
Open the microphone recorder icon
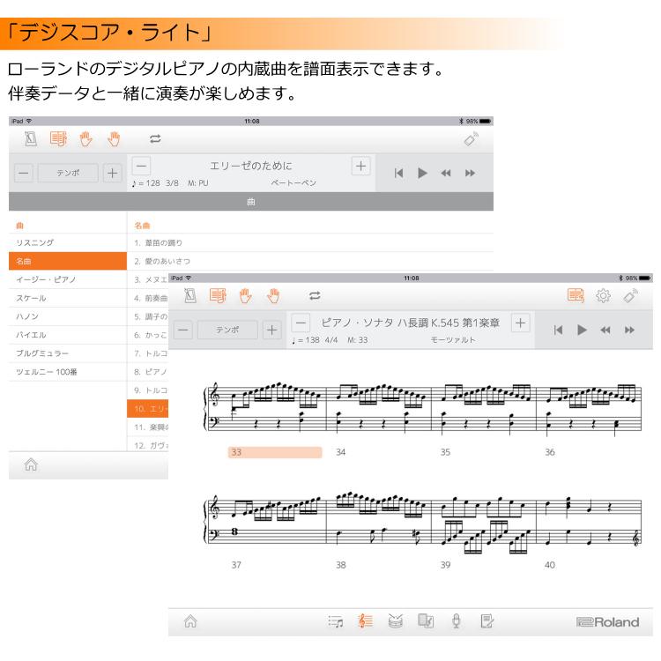click(457, 621)
